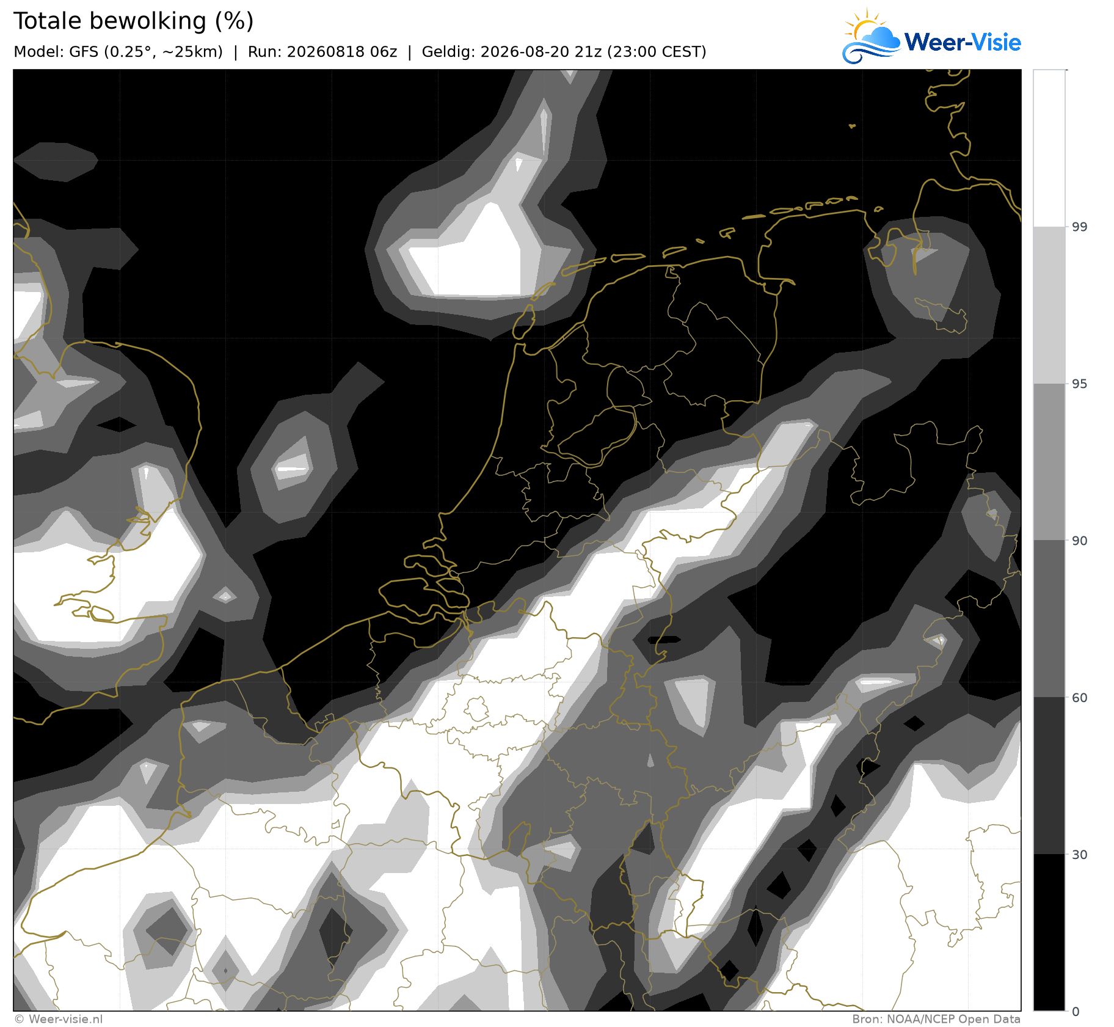Select the black 0-30% colorbar segment
The width and height of the screenshot is (1114, 1027).
click(x=1049, y=932)
